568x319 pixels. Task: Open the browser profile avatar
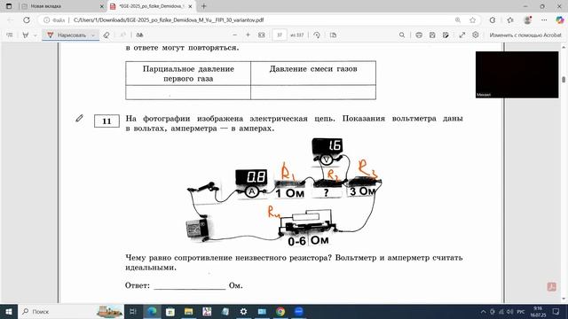527,20
